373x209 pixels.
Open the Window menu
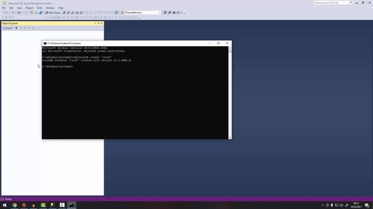click(x=50, y=8)
